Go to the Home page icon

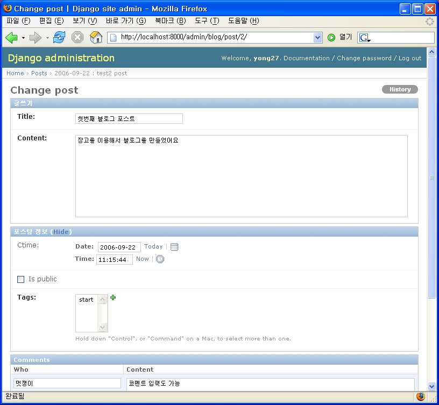click(96, 37)
